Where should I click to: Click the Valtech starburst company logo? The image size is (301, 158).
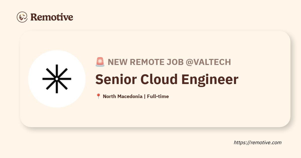(x=57, y=79)
